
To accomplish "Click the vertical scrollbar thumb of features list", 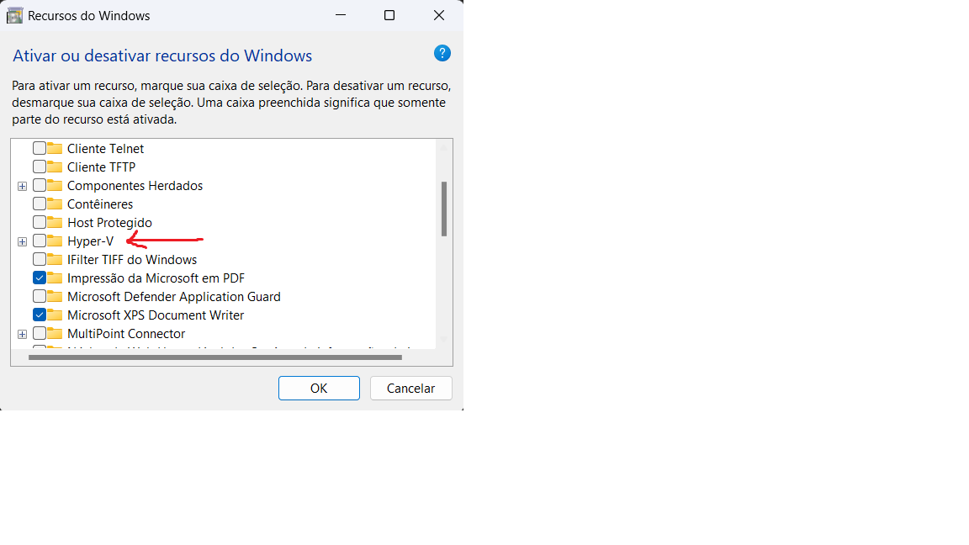I will tap(444, 209).
